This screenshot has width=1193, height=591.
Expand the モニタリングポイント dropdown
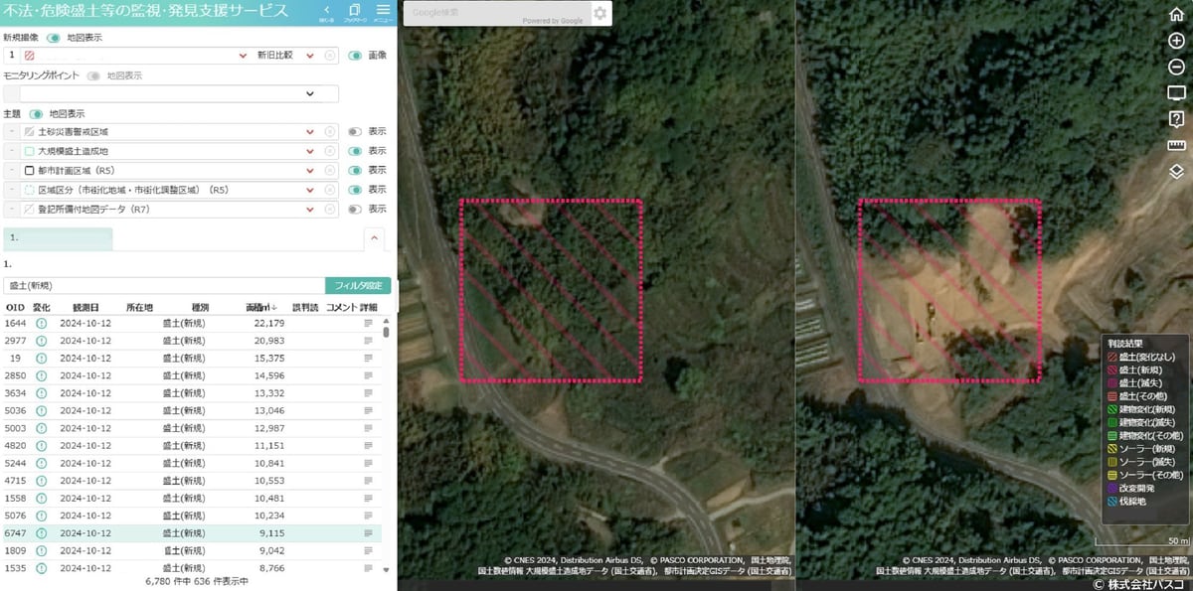coord(179,93)
